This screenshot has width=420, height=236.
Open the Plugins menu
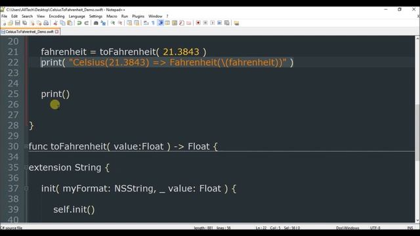point(138,16)
